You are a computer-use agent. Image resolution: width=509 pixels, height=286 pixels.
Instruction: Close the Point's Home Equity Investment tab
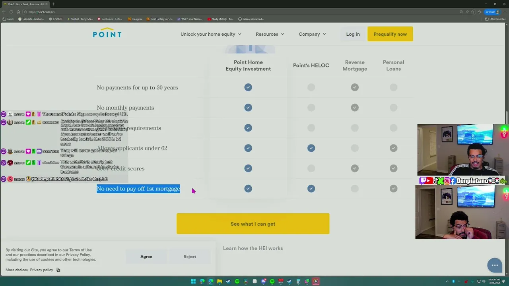pyautogui.click(x=47, y=4)
